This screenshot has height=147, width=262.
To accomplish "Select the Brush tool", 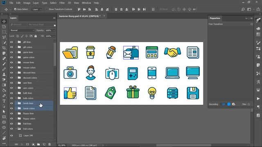I will click(x=4, y=64).
